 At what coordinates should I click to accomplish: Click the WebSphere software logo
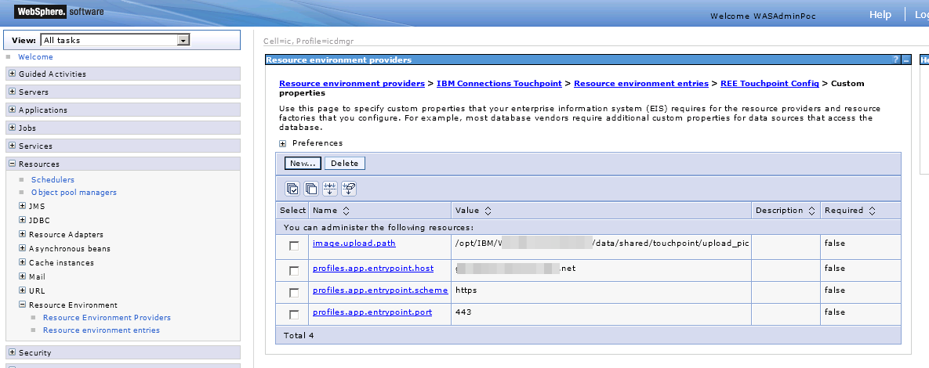click(x=60, y=11)
